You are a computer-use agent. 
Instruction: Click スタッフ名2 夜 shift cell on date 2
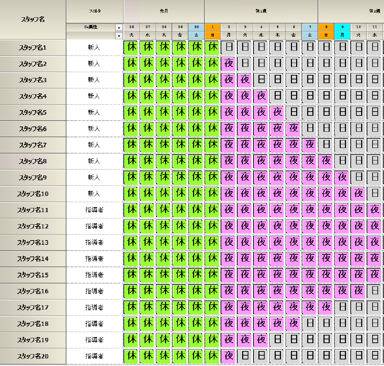click(229, 64)
